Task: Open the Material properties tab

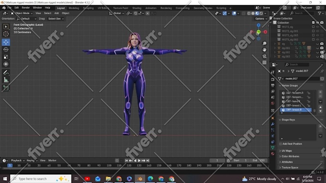Action: tap(273, 153)
